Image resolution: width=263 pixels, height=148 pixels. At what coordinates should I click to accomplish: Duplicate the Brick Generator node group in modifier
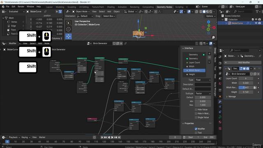pyautogui.click(x=255, y=74)
